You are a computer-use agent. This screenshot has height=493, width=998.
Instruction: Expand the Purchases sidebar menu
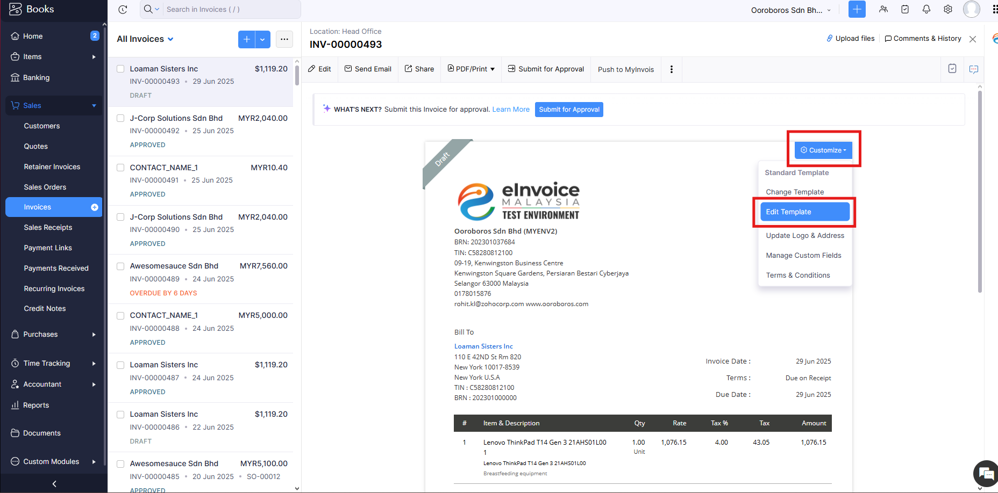[x=54, y=334]
